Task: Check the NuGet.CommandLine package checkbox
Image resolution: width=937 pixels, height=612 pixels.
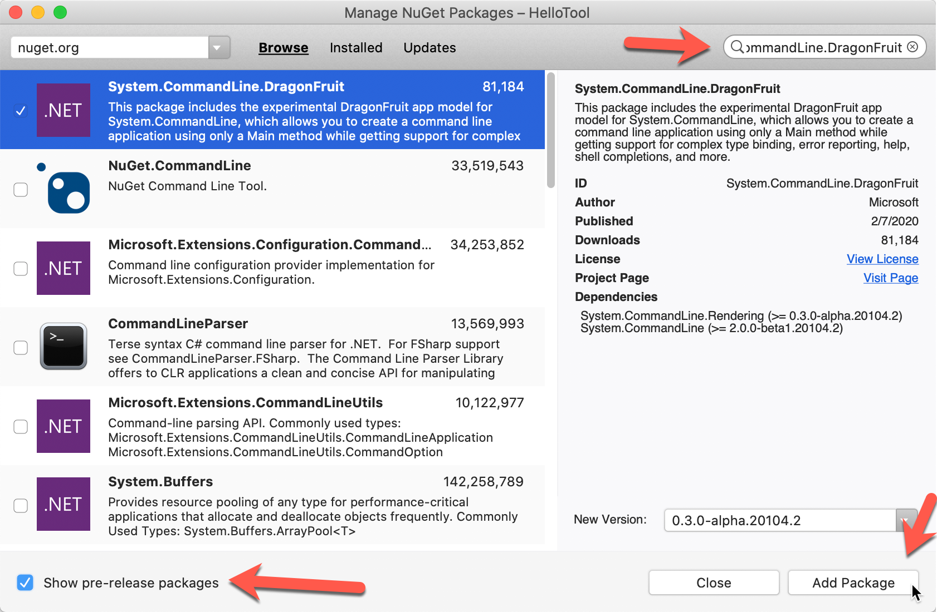Action: 21,189
